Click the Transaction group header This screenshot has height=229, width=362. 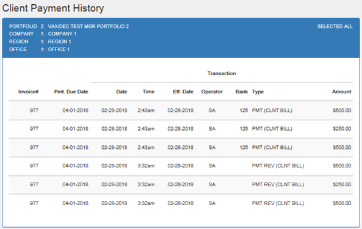click(222, 74)
